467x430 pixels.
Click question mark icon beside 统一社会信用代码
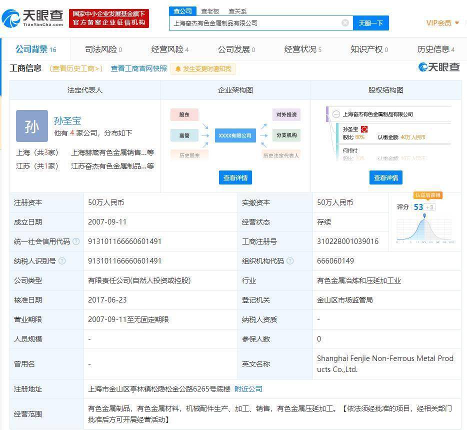[x=76, y=241]
